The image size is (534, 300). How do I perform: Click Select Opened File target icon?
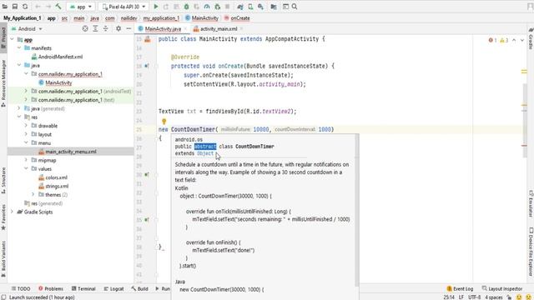(x=85, y=29)
